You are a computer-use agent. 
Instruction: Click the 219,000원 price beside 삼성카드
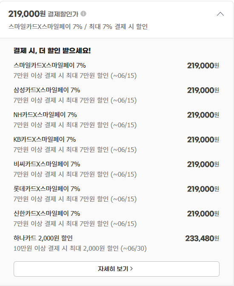click(x=203, y=90)
